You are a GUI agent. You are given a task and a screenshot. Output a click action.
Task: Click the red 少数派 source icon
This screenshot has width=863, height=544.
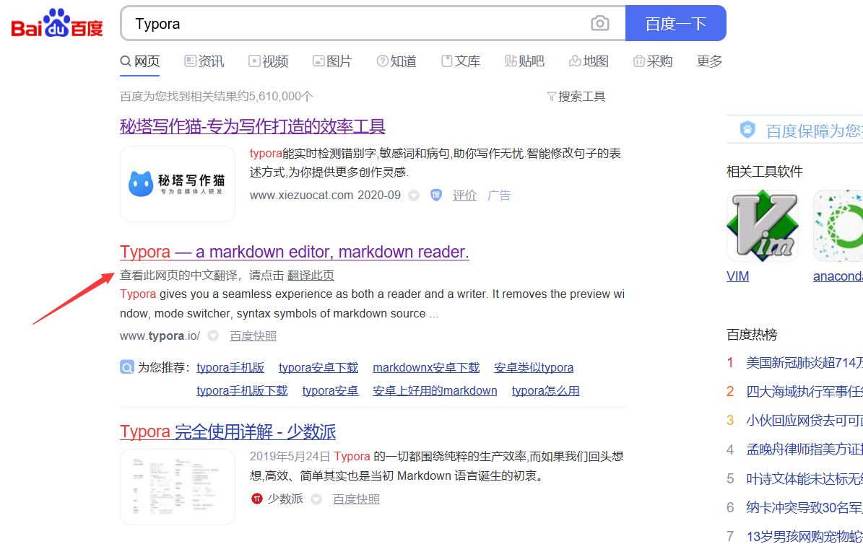point(257,499)
